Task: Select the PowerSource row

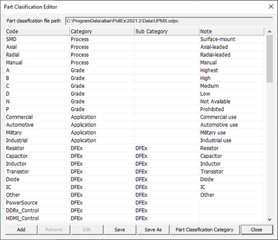Action: point(134,203)
